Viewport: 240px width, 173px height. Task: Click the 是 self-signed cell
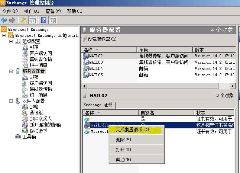(143, 119)
